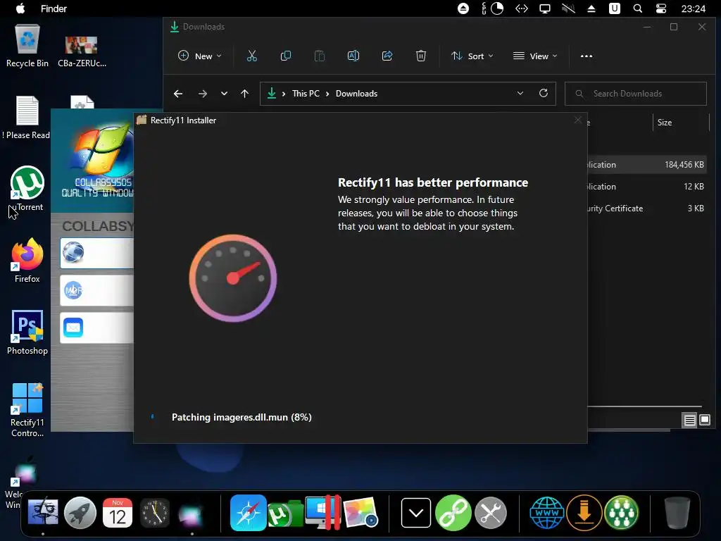Select the Photoshop desktop shortcut
The width and height of the screenshot is (721, 541).
[x=27, y=332]
